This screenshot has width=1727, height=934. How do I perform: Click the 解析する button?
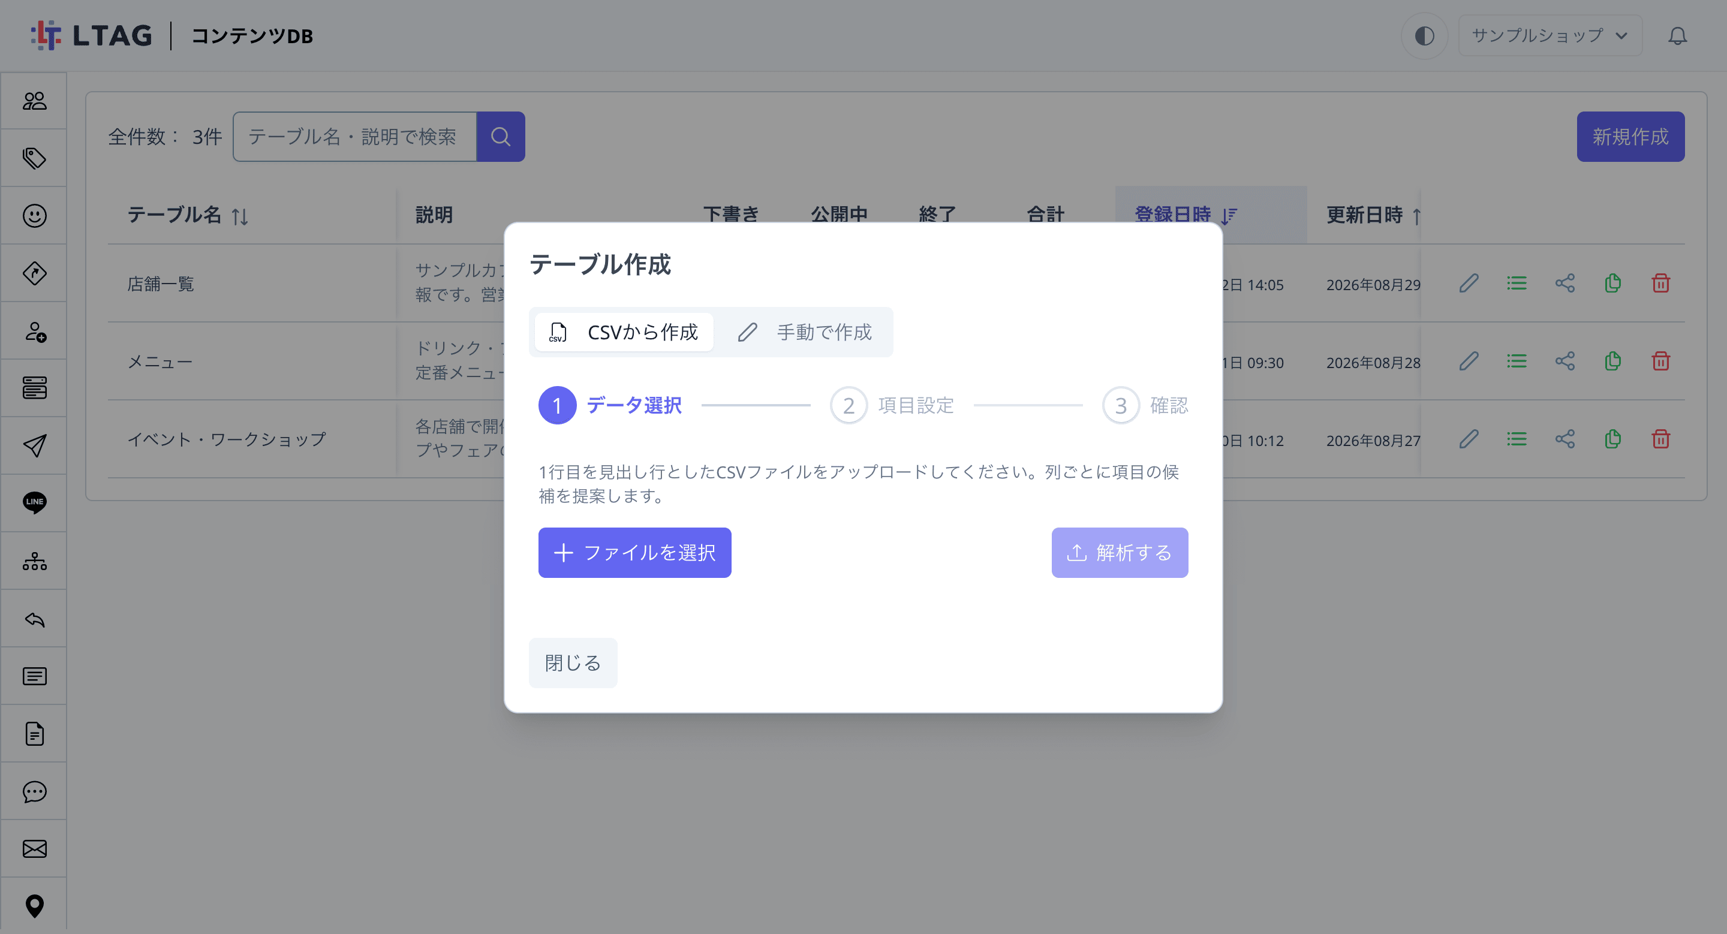pos(1119,553)
